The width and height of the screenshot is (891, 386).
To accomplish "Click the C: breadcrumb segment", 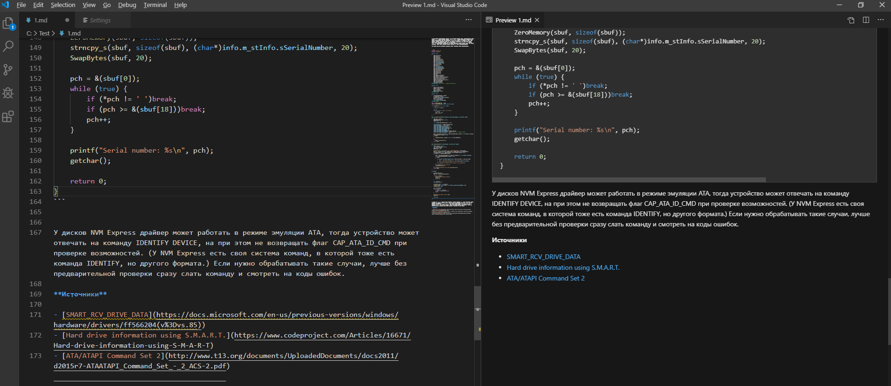I will (x=29, y=33).
